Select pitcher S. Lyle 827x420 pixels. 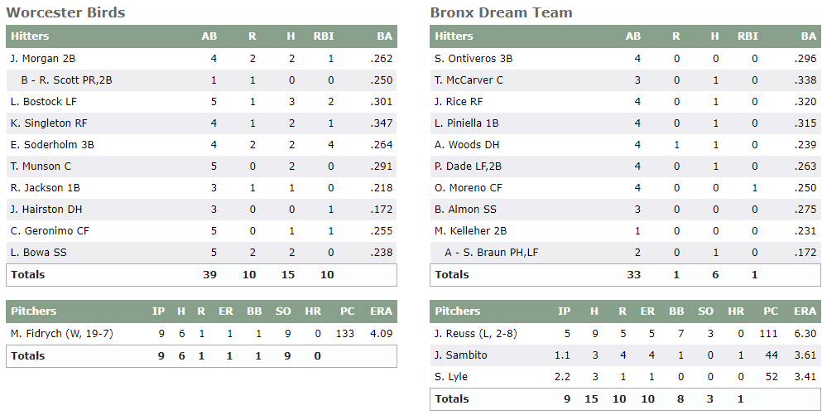[451, 377]
